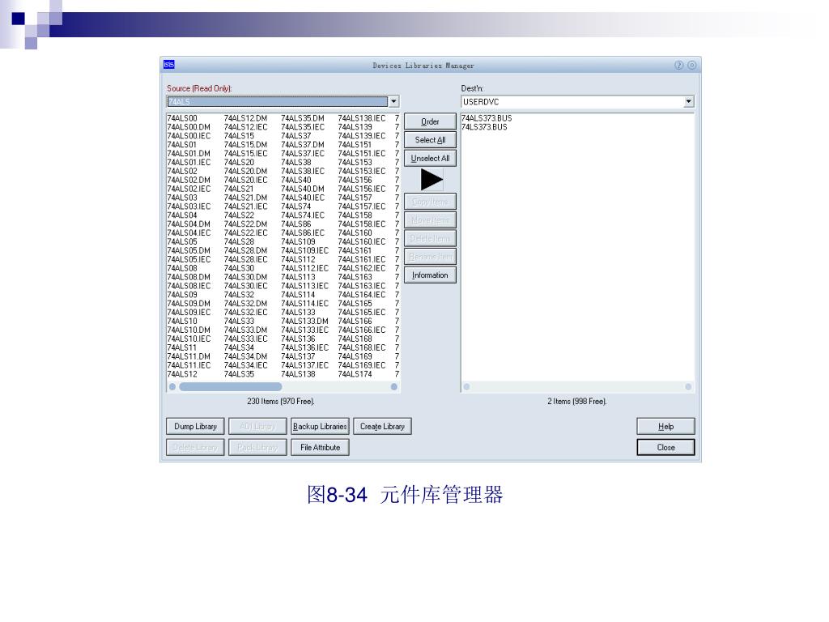Select 74LS373.BUS in destination list
This screenshot has height=622, width=829.
[484, 127]
